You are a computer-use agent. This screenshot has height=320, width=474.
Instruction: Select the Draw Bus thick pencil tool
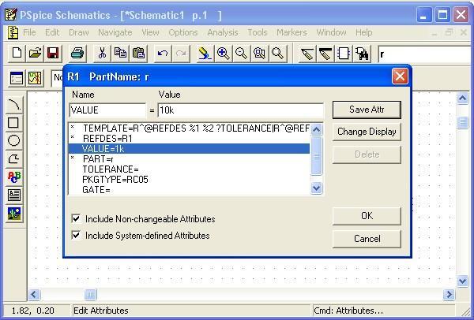pos(325,54)
